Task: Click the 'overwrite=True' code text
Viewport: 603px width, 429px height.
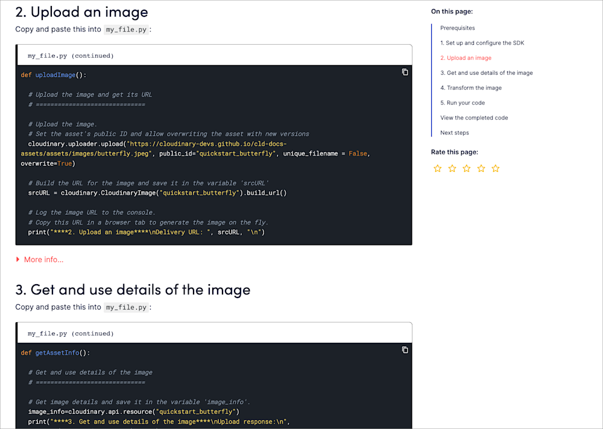Action: (x=48, y=164)
